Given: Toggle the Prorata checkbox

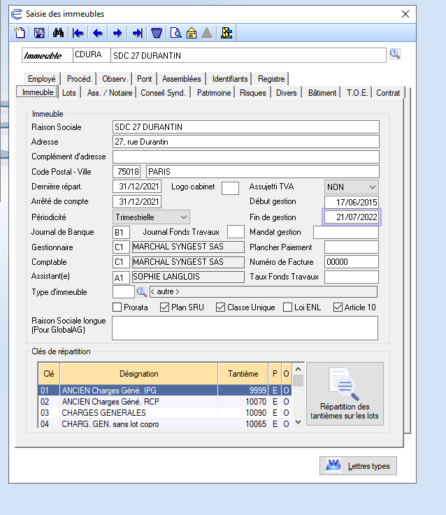Looking at the screenshot, I should (117, 307).
